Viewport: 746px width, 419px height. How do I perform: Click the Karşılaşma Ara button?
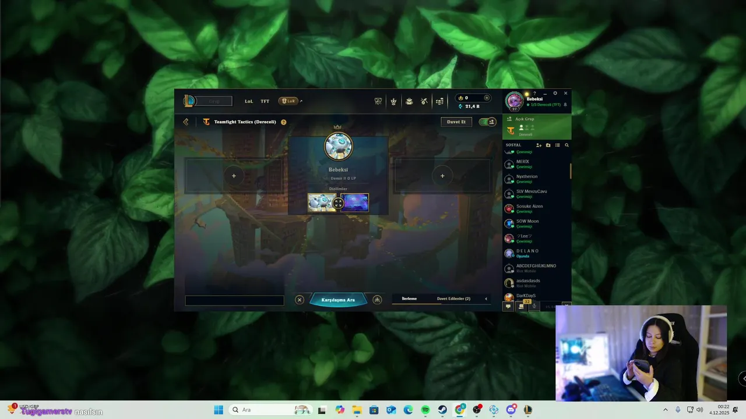point(338,300)
